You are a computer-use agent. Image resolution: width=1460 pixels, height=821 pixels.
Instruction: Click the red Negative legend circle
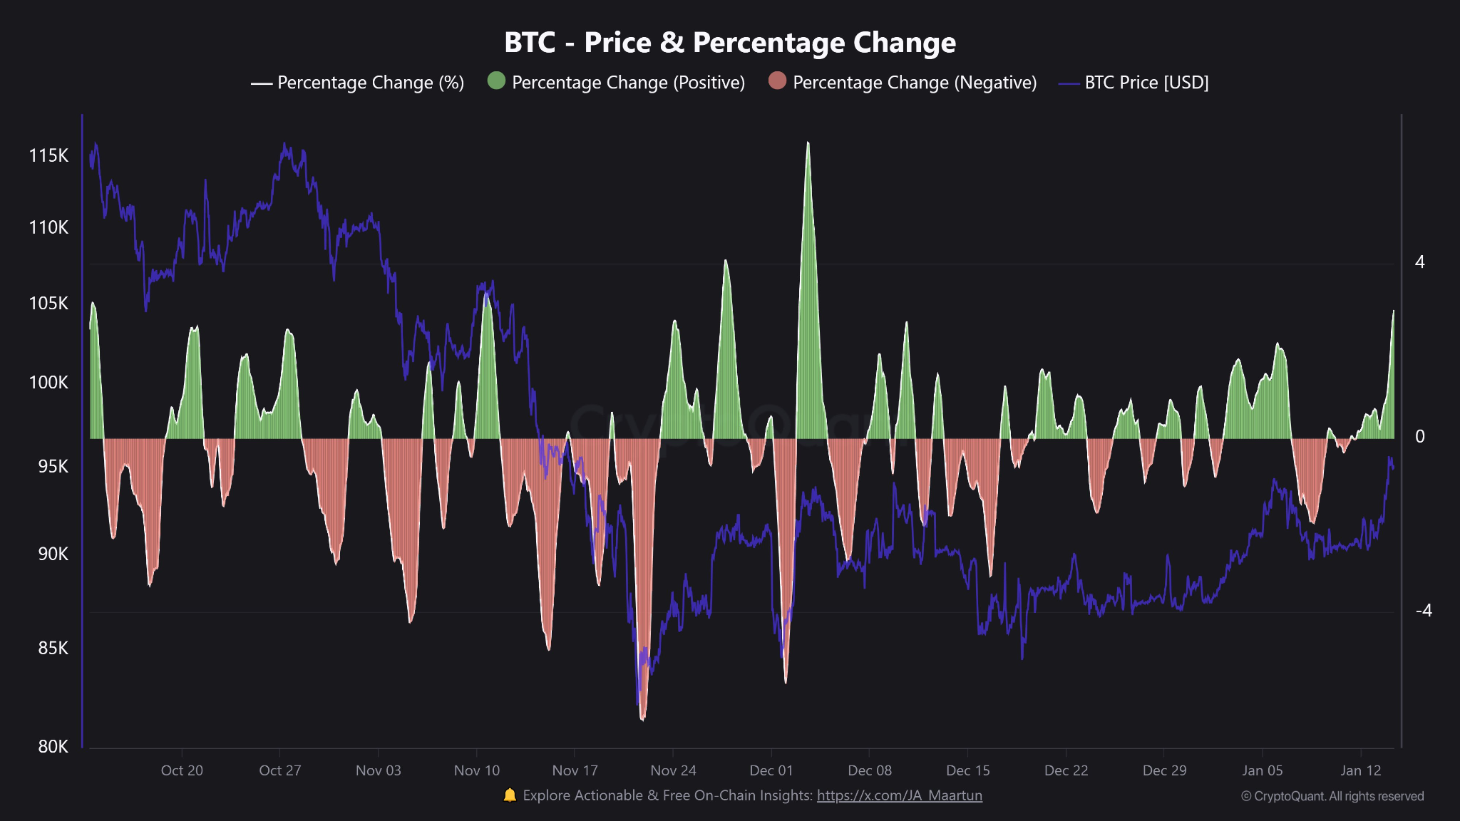click(x=777, y=81)
